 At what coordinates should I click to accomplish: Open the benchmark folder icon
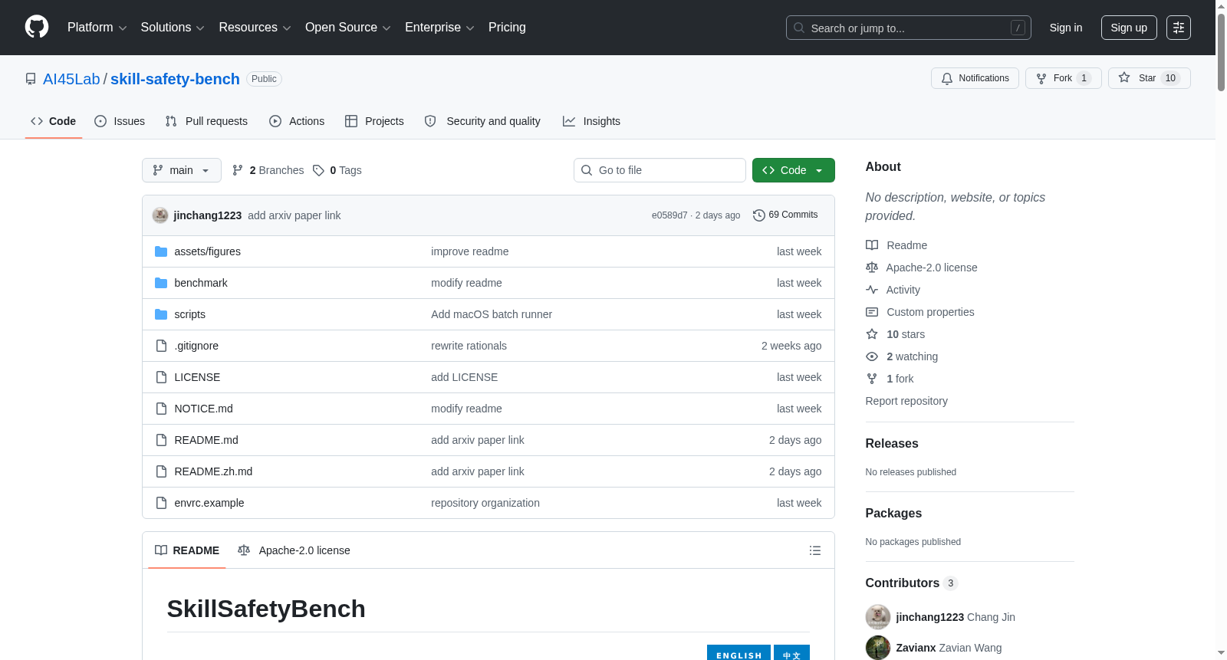tap(161, 283)
